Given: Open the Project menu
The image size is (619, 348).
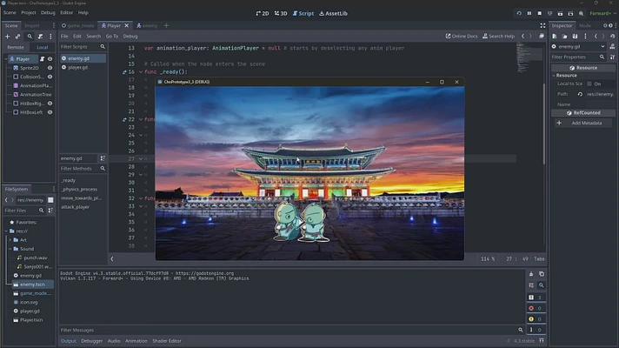Looking at the screenshot, I should coord(29,13).
